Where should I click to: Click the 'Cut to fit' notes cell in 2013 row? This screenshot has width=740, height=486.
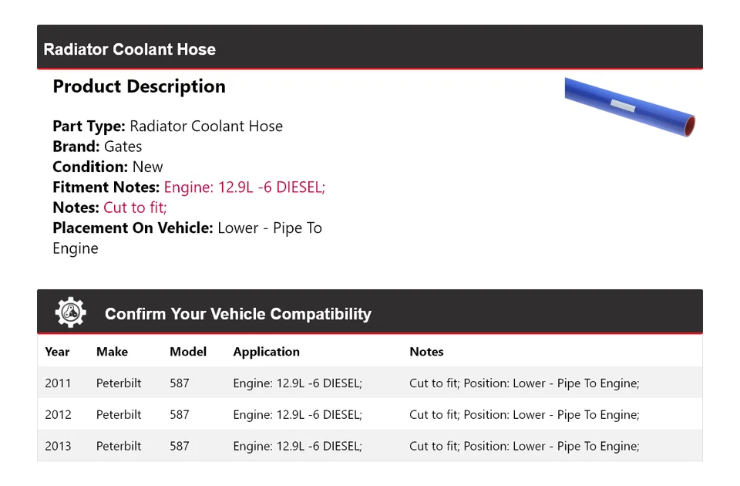(x=524, y=446)
